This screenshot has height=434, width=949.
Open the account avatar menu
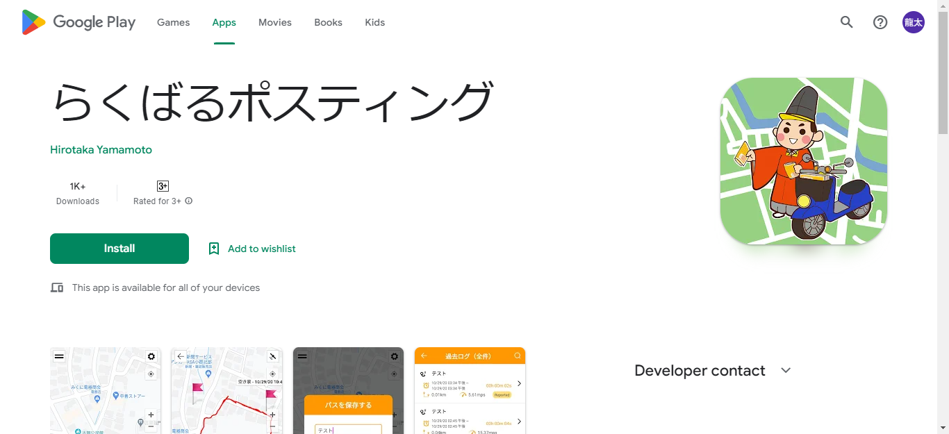tap(914, 22)
